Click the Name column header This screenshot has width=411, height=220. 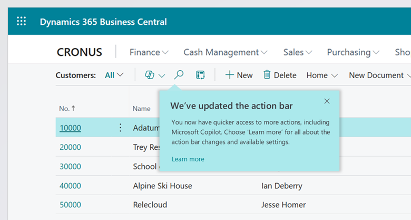(142, 109)
